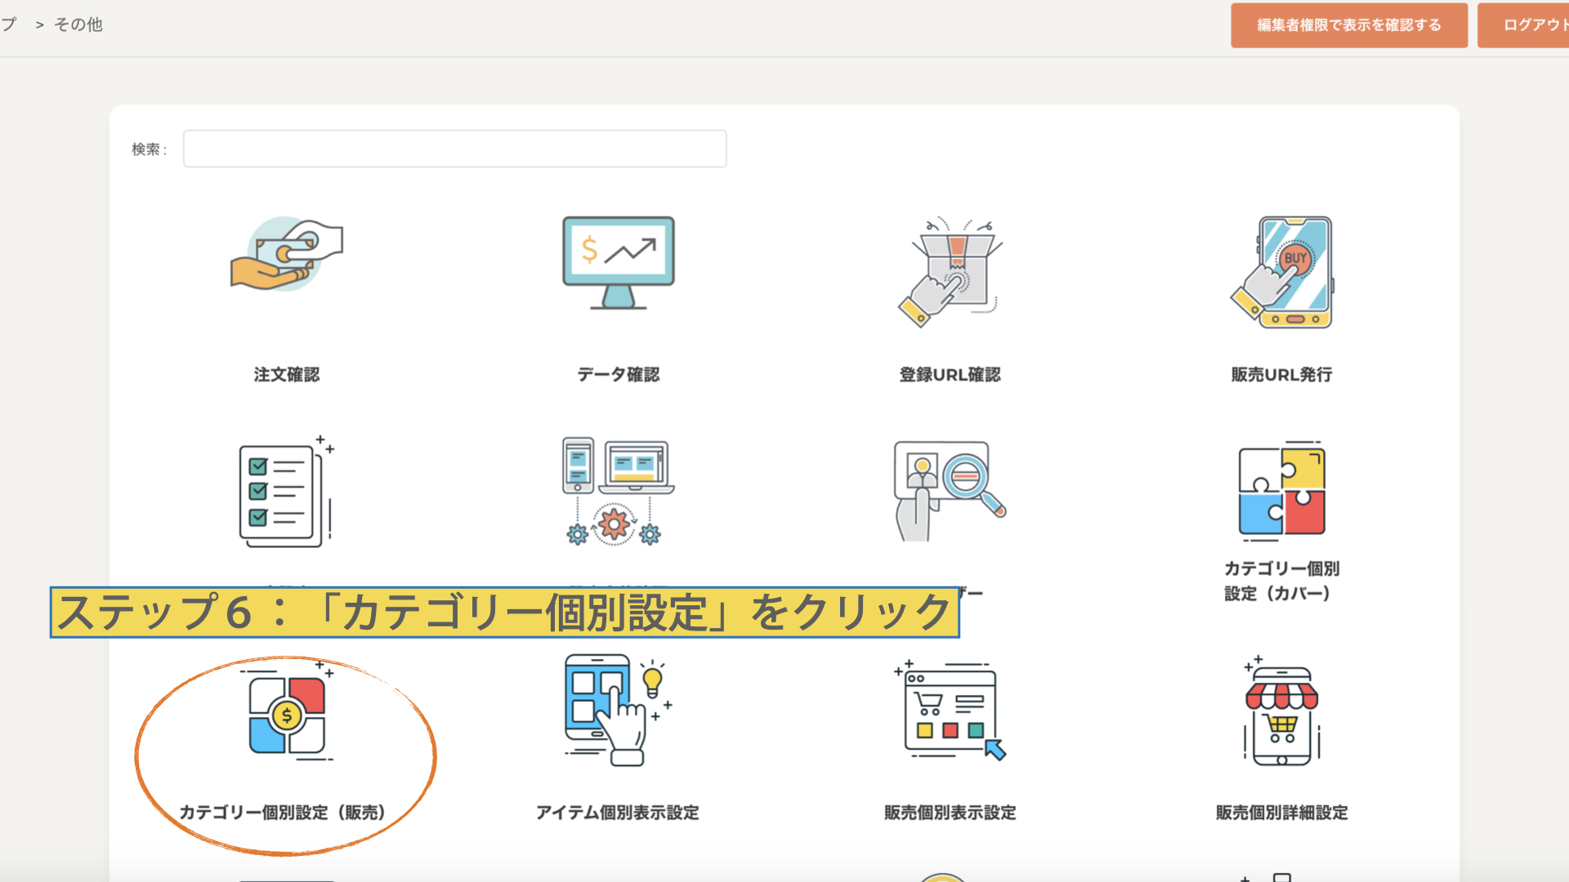This screenshot has width=1569, height=882.
Task: Click the カテゴリー個別設定（販売）dollar puzzle icon
Action: click(287, 716)
